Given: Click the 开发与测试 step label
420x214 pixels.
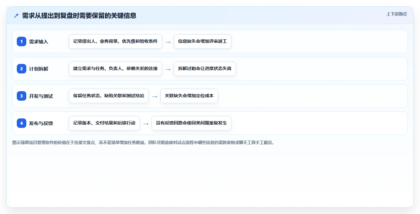Looking at the screenshot, I should pyautogui.click(x=41, y=96).
